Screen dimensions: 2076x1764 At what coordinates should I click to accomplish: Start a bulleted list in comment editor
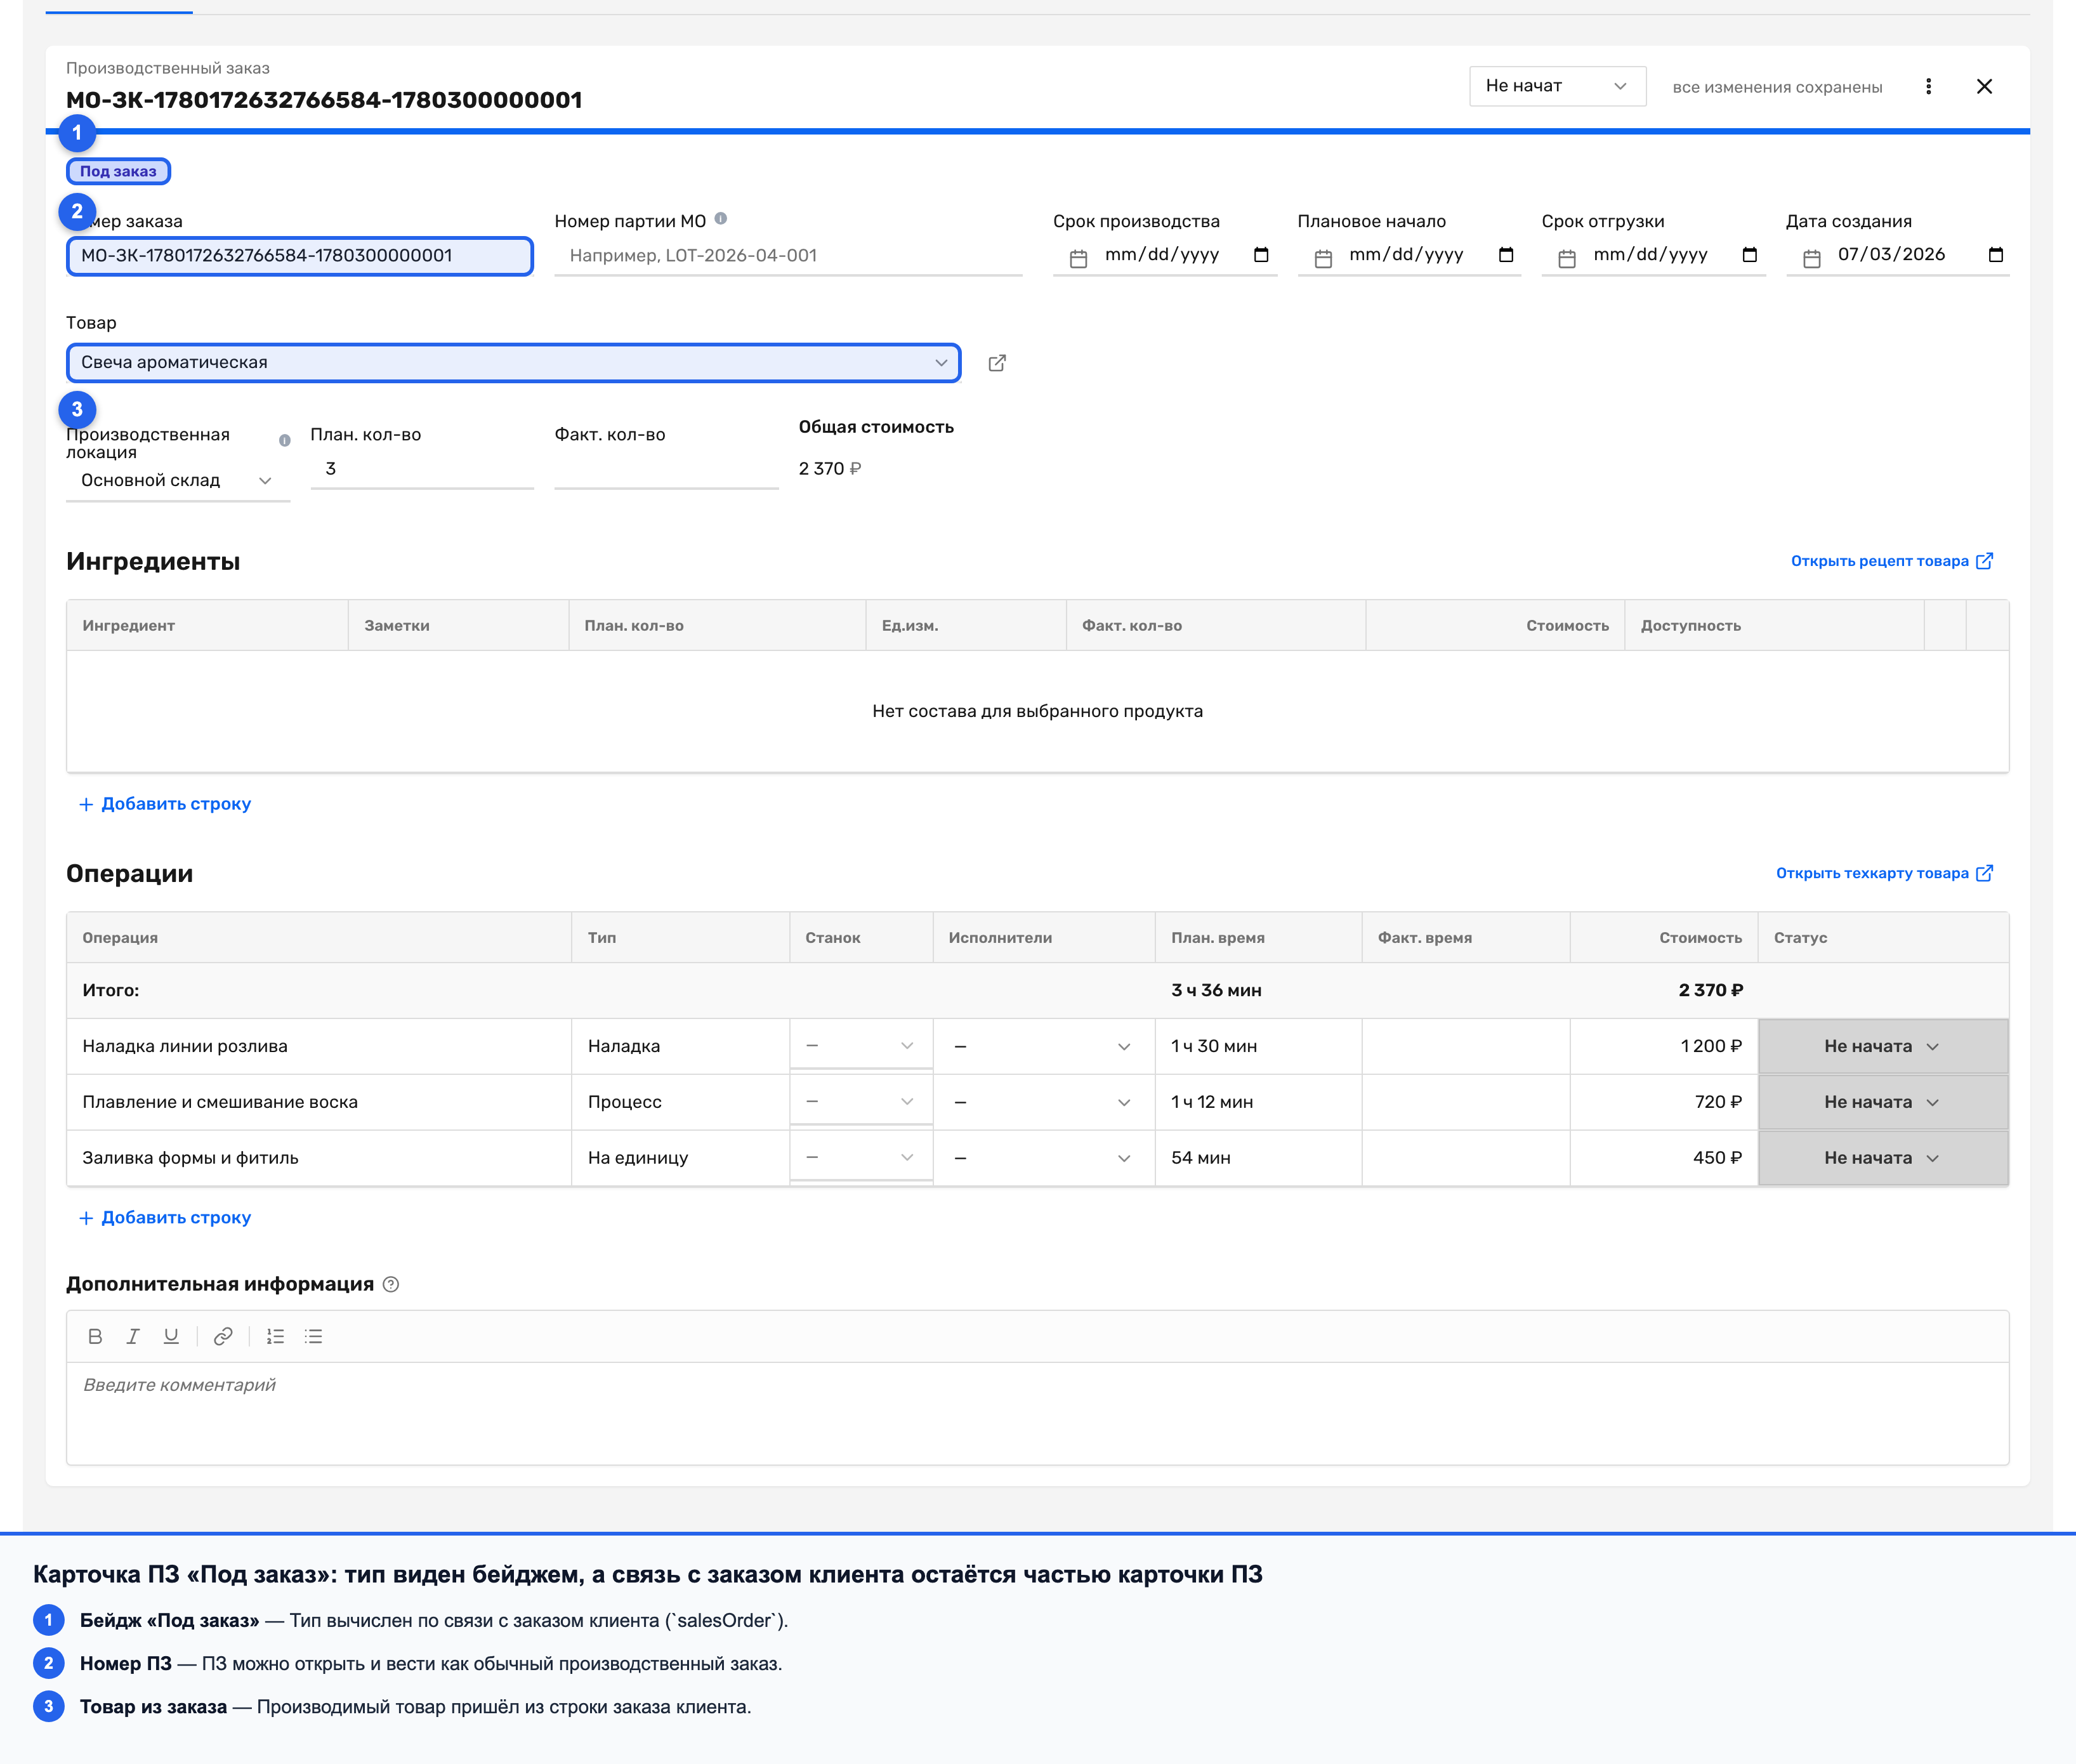pyautogui.click(x=313, y=1336)
